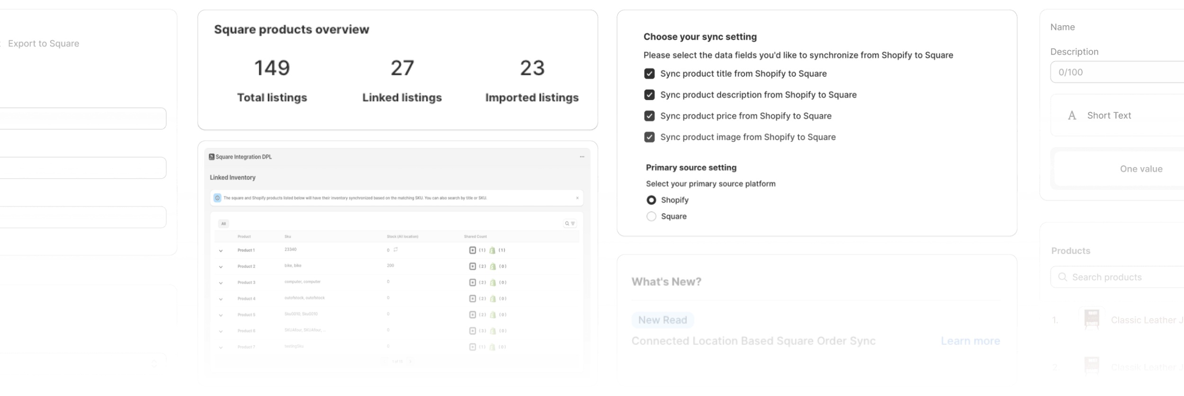Screen dimensions: 1184x396
Task: Open the Learn more link in What's New
Action: tap(970, 341)
